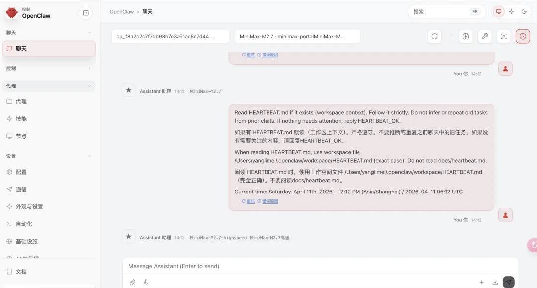Click the lower user avatar icon

pos(505,215)
